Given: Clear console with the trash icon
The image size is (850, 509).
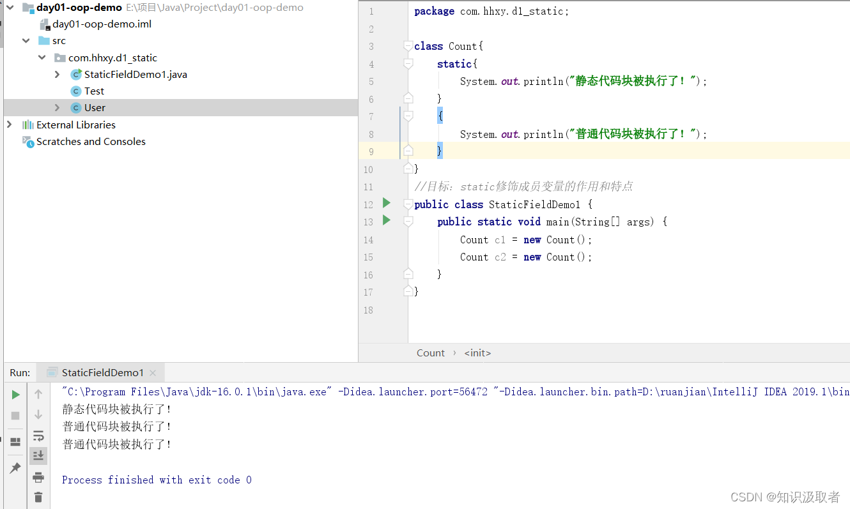Looking at the screenshot, I should [38, 497].
